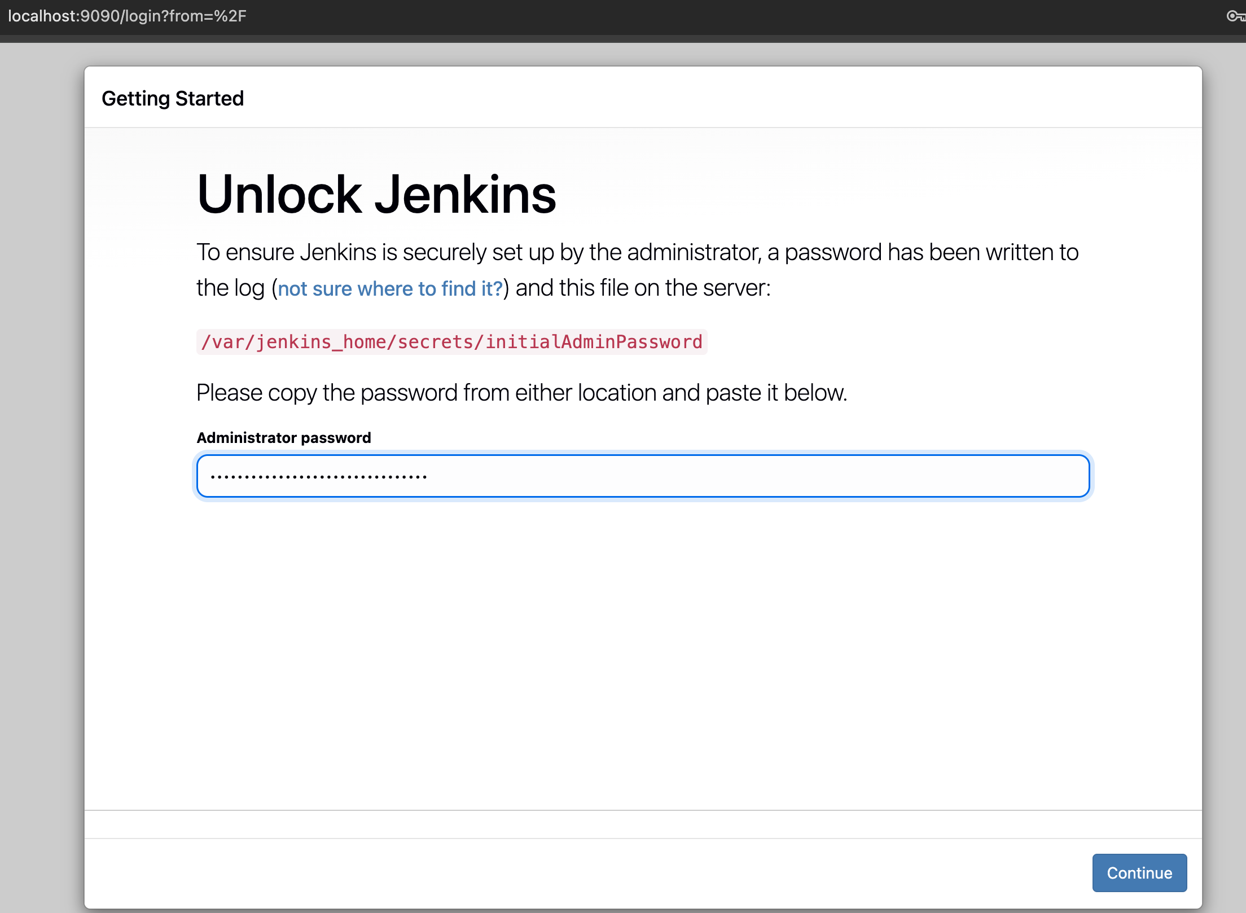1246x913 pixels.
Task: Click the 'Please copy the password' paragraph
Action: tap(521, 393)
